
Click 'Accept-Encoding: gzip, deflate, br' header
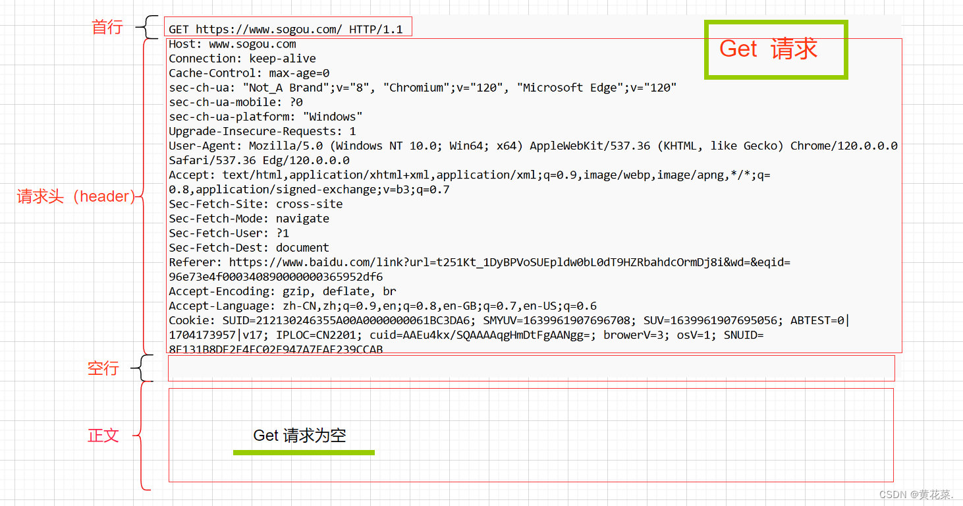tap(283, 291)
